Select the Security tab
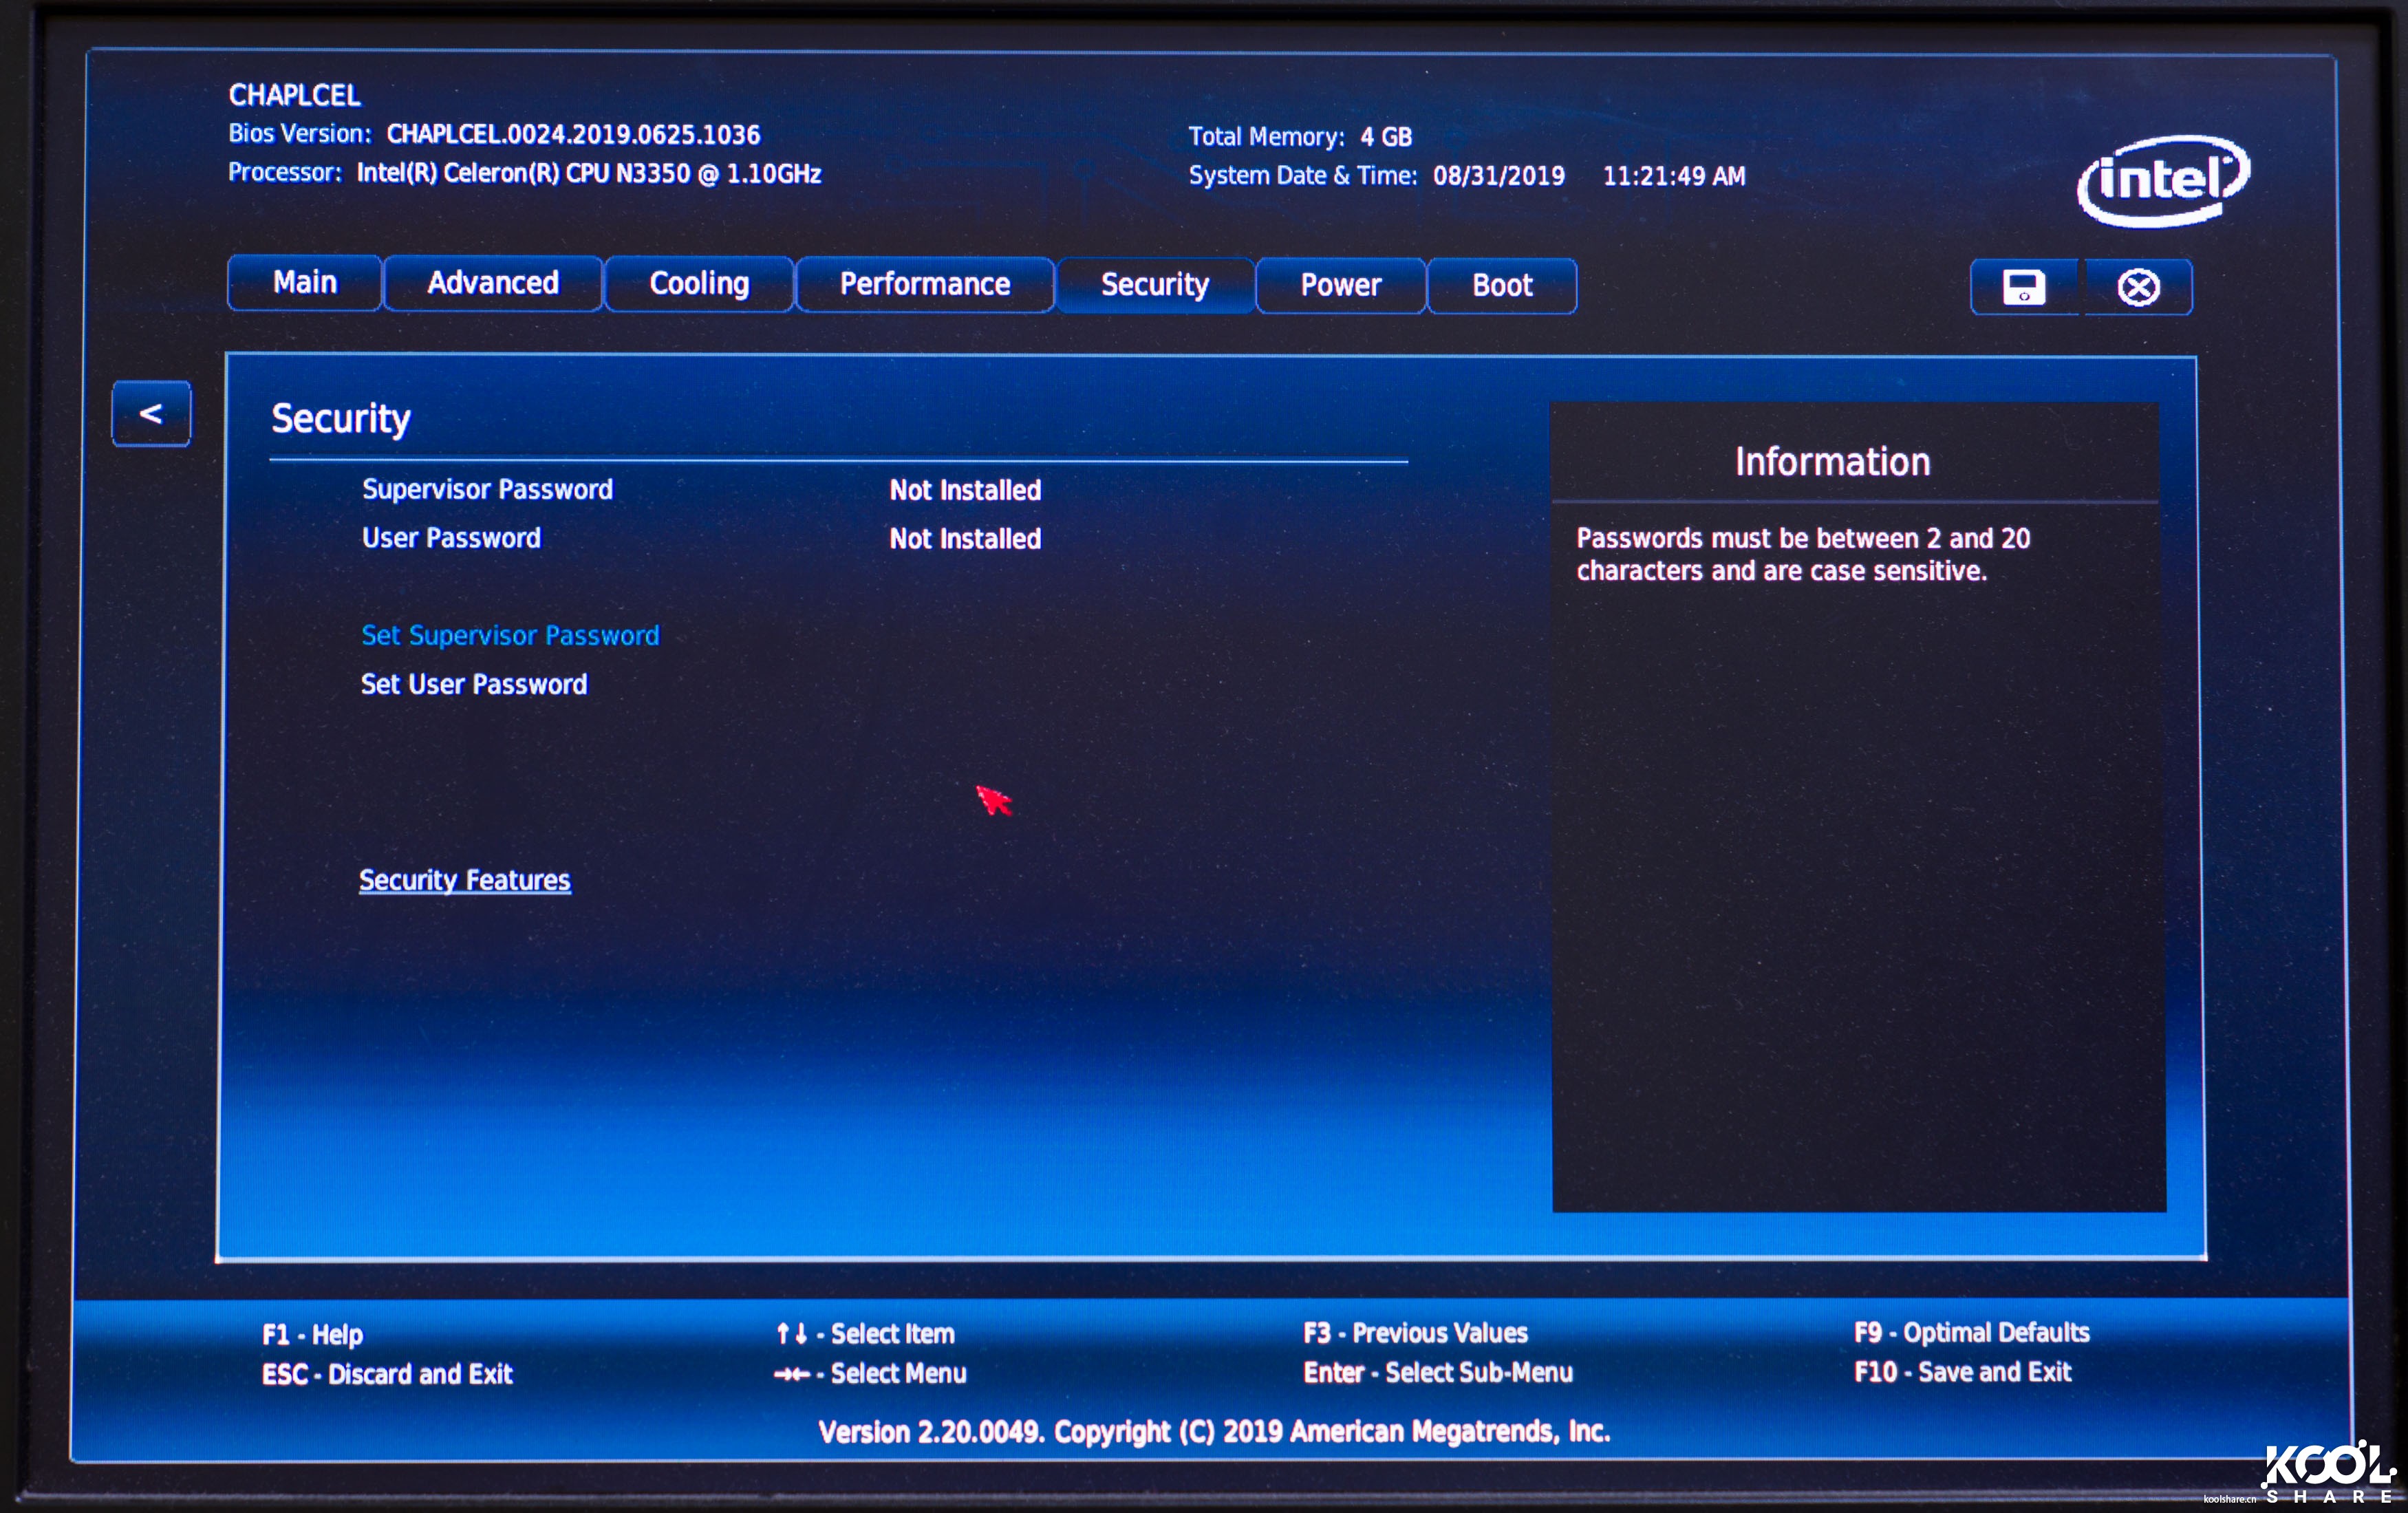The height and width of the screenshot is (1513, 2408). click(1155, 286)
